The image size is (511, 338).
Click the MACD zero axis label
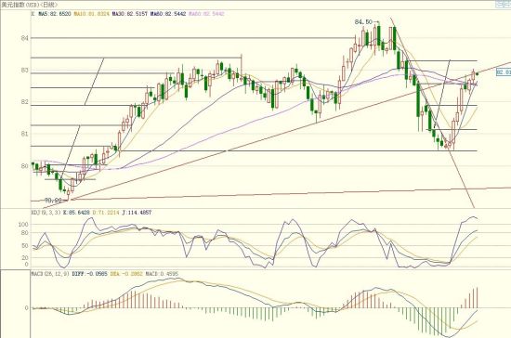tap(27, 307)
